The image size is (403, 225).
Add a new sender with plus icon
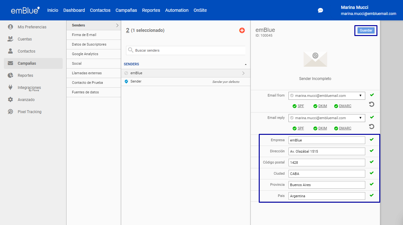tap(242, 30)
